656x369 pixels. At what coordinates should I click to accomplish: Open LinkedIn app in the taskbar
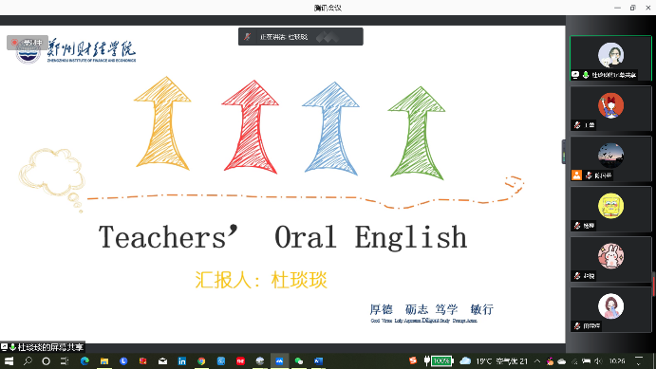tap(182, 360)
